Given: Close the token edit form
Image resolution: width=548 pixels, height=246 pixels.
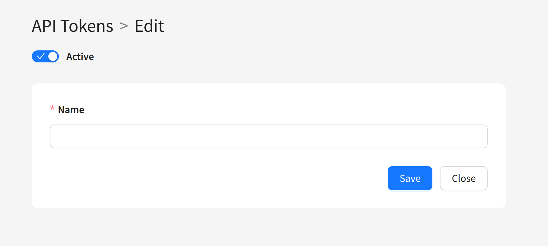Looking at the screenshot, I should coord(464,178).
